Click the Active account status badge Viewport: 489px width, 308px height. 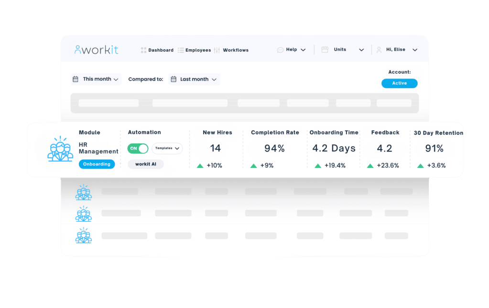click(x=399, y=83)
